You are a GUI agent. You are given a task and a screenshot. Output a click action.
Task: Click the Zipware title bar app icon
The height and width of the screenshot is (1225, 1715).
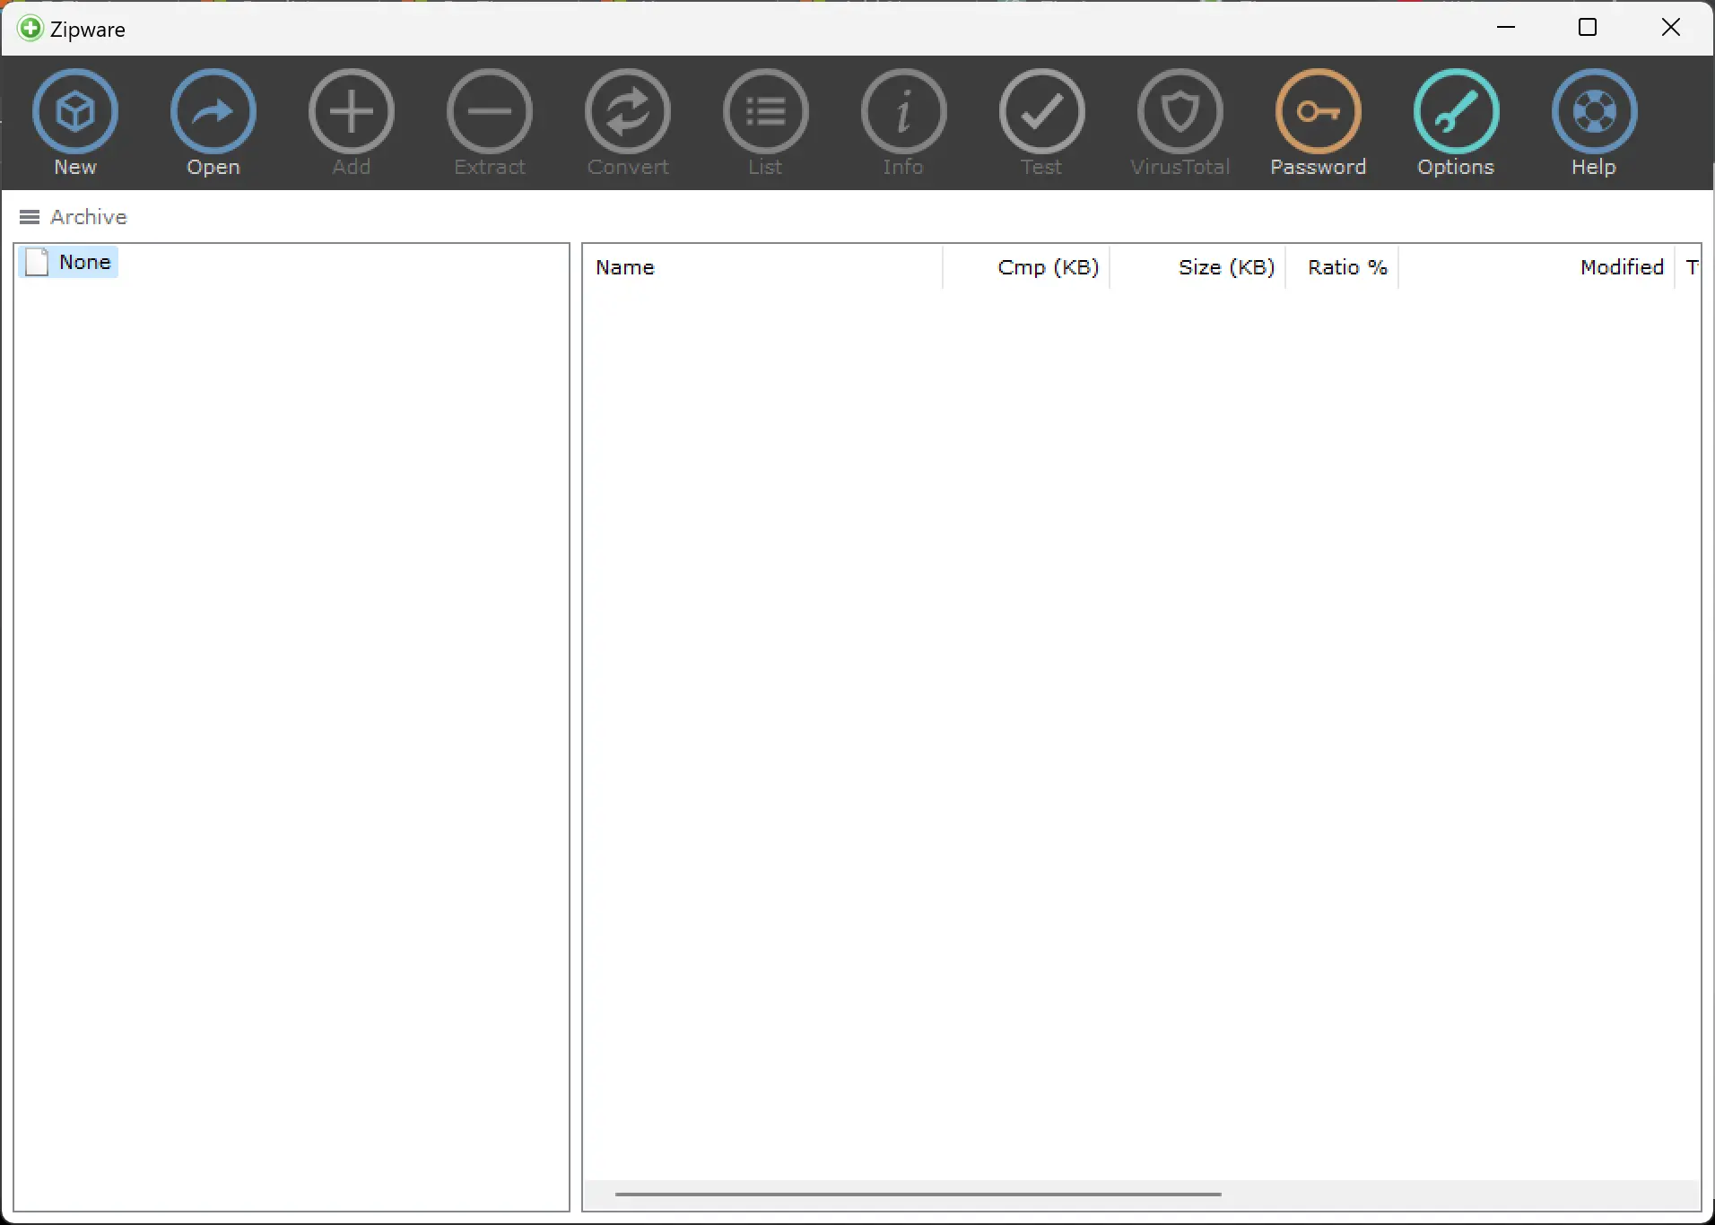tap(30, 29)
